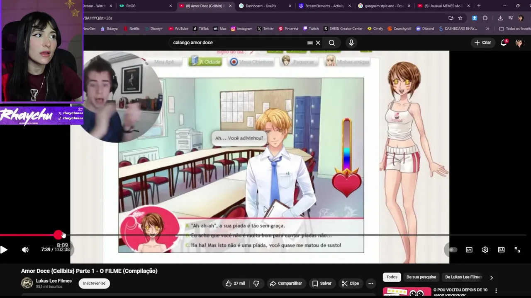Bookmark this page with the star icon
This screenshot has width=531, height=298.
pyautogui.click(x=460, y=18)
